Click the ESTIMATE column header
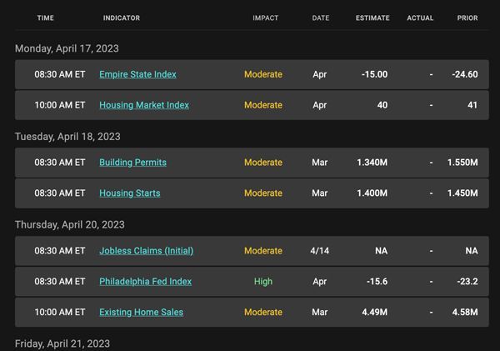The height and width of the screenshot is (351, 500). click(372, 18)
